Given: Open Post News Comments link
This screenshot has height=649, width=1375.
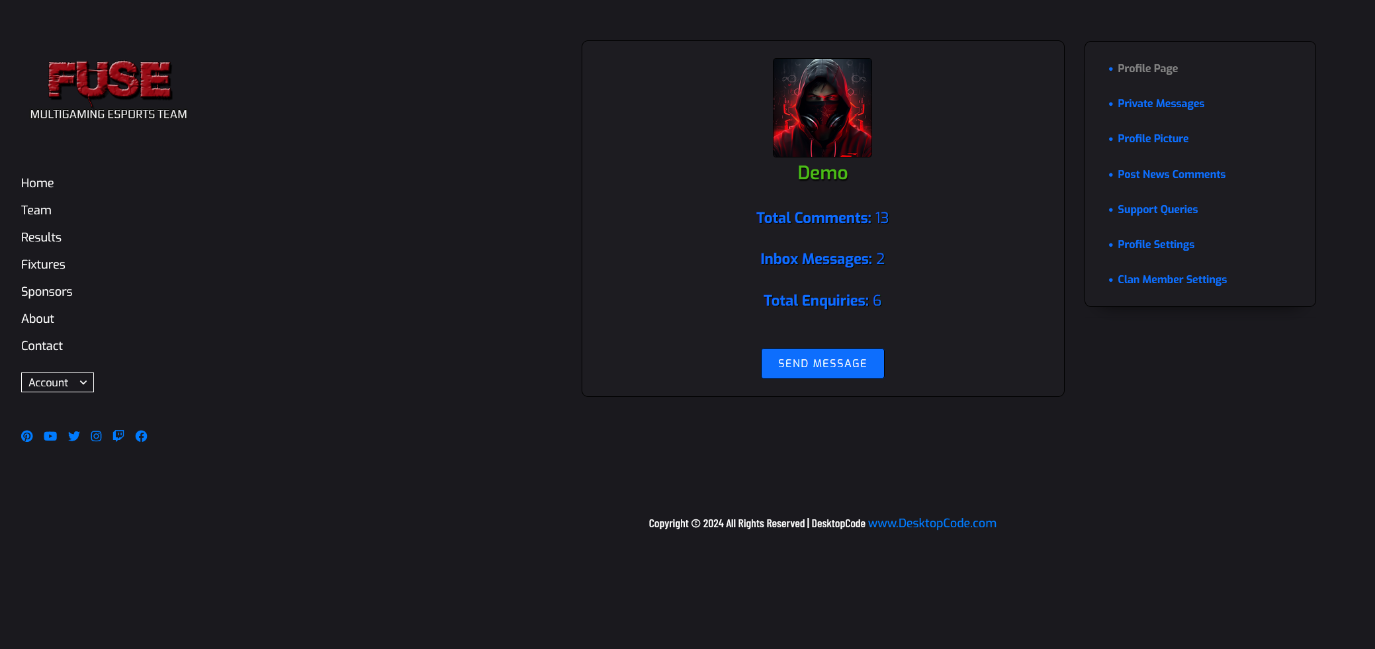Looking at the screenshot, I should [x=1171, y=175].
